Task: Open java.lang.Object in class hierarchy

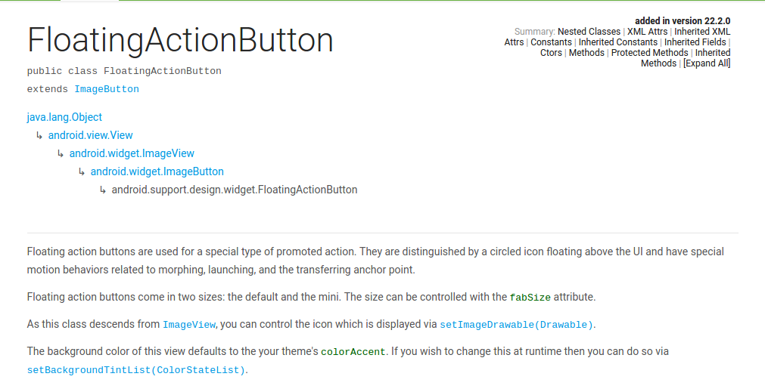Action: (64, 117)
